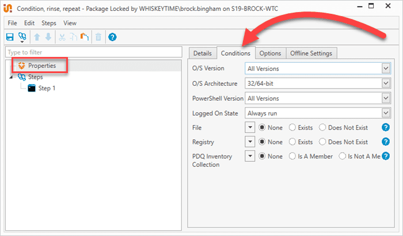This screenshot has width=403, height=236.
Task: Open the File condition dropdown arrow
Action: pos(250,127)
